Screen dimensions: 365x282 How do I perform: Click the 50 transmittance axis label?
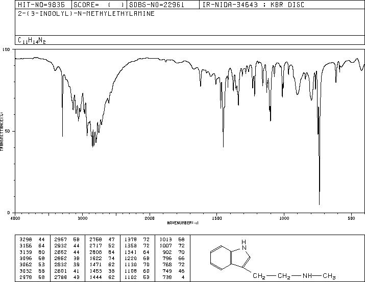(x=8, y=131)
